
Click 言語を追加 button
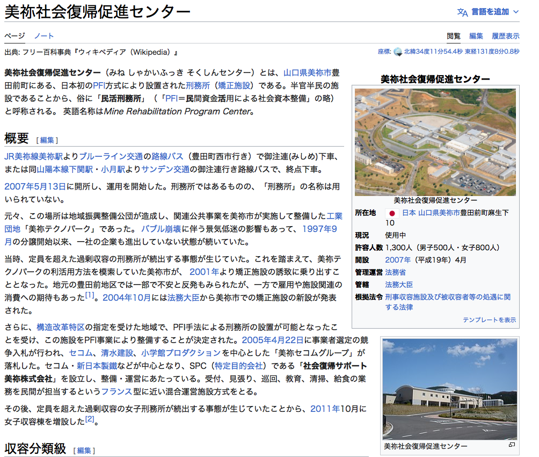[488, 12]
